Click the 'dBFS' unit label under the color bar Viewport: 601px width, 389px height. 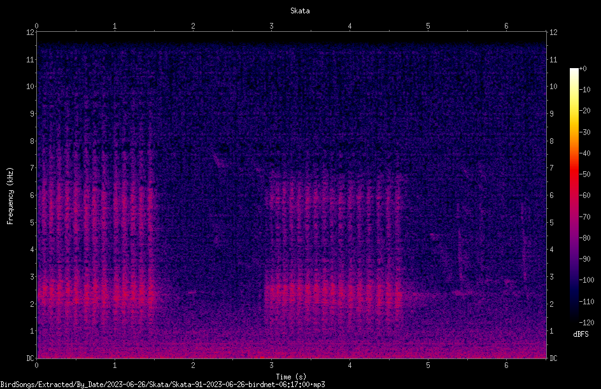[581, 334]
